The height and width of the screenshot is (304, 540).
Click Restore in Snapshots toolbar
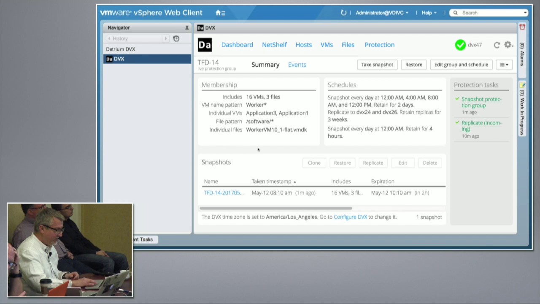pos(342,163)
